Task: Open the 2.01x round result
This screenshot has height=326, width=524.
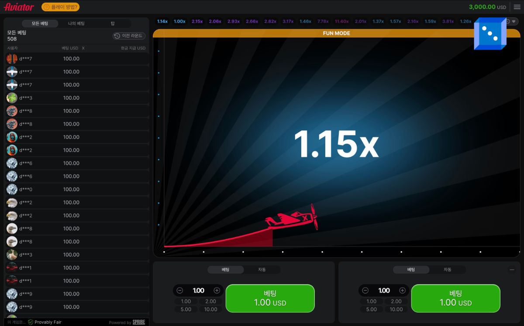Action: (x=361, y=21)
